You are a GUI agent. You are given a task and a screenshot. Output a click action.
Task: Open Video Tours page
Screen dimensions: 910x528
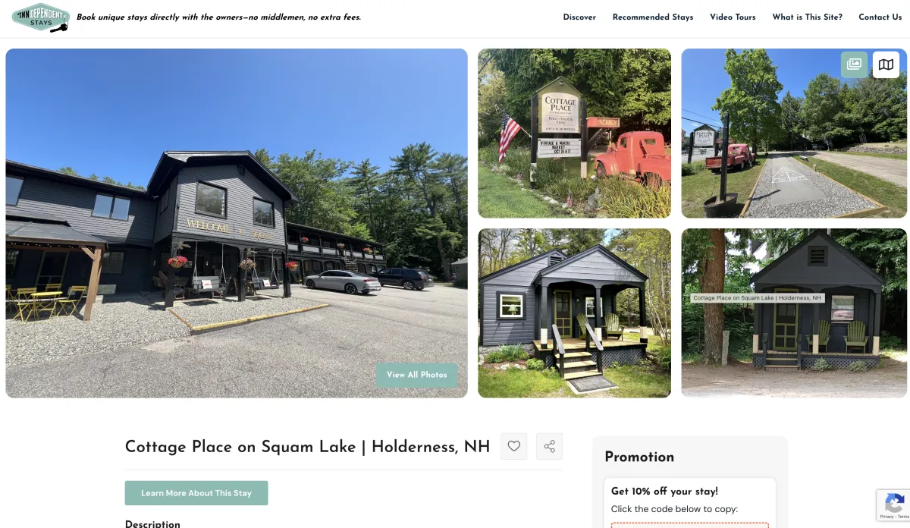coord(733,17)
